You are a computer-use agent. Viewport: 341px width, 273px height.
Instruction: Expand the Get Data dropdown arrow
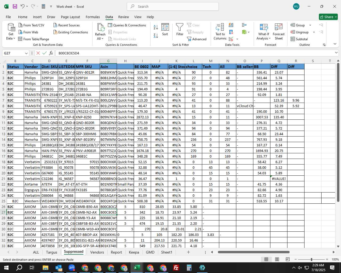[x=14, y=38]
